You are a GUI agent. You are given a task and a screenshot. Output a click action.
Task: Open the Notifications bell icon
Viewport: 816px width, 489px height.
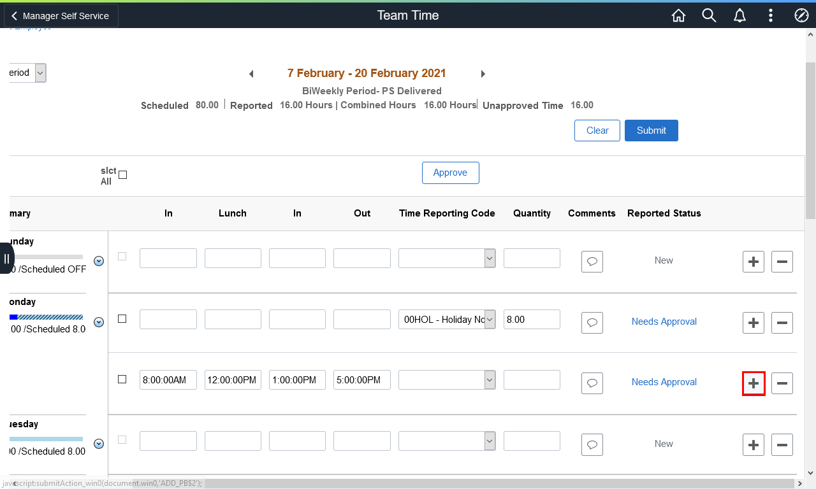740,15
